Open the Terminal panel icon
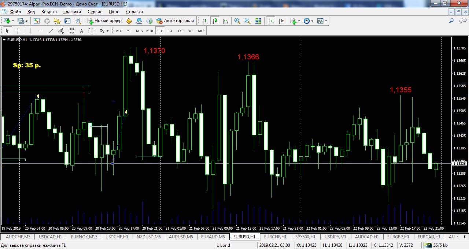 [67, 21]
